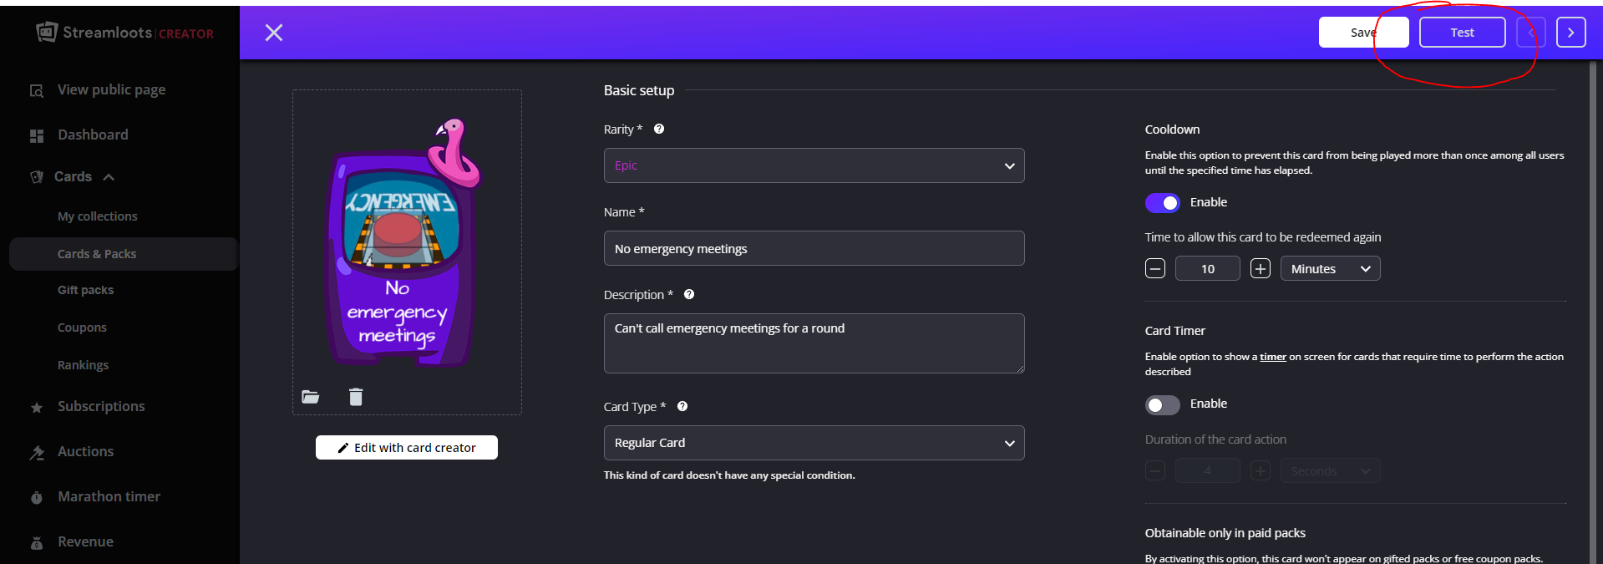Disable the Cooldown Enable toggle

(x=1163, y=203)
